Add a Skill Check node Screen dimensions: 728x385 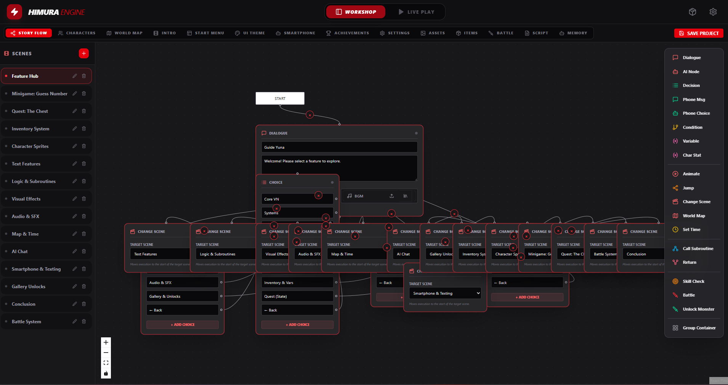click(694, 281)
